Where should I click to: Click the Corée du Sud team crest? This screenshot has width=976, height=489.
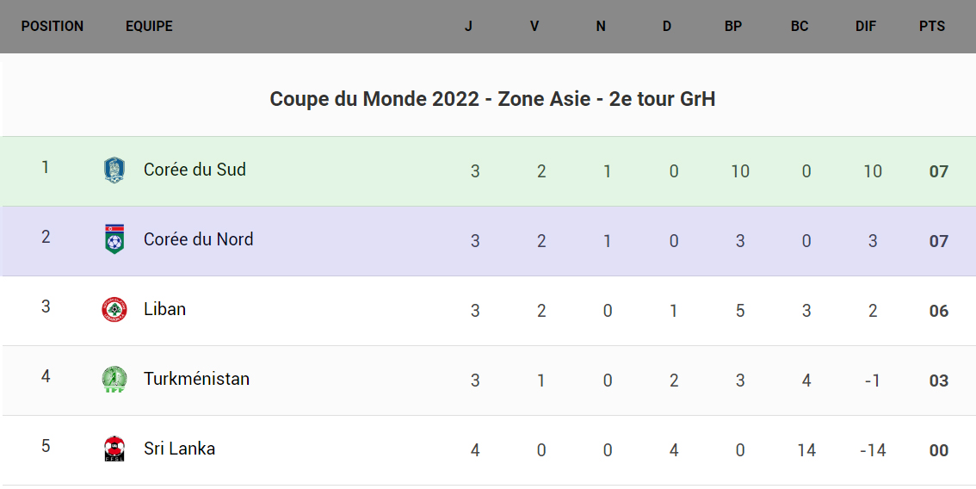114,170
